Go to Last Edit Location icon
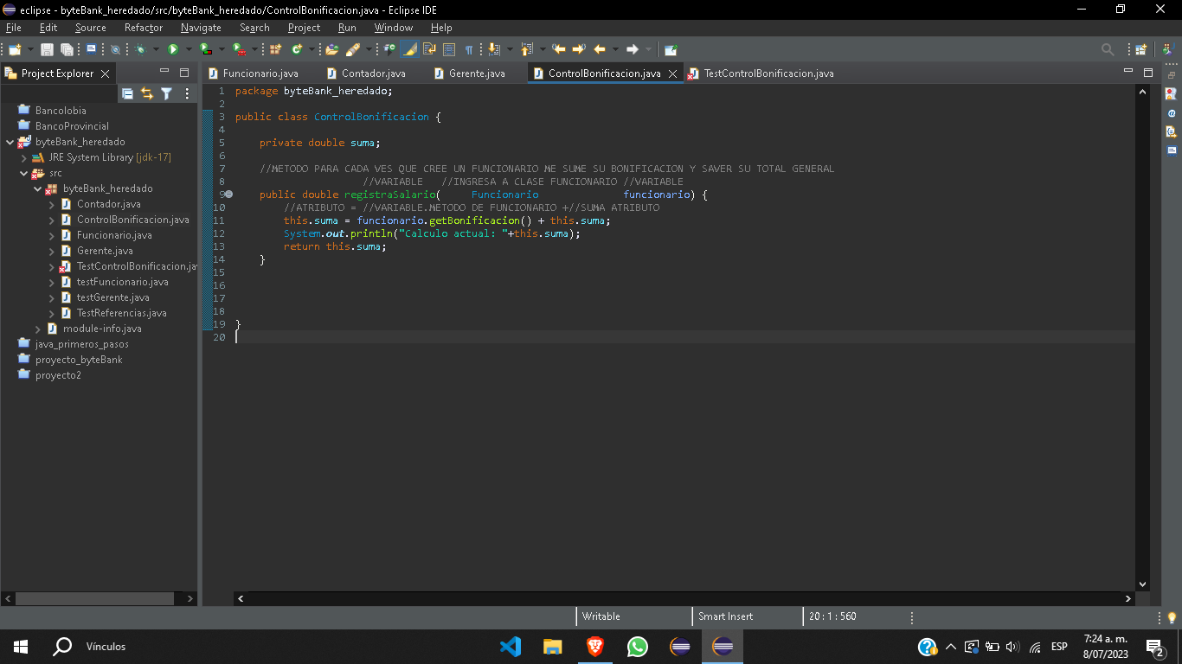The width and height of the screenshot is (1182, 664). pyautogui.click(x=559, y=49)
